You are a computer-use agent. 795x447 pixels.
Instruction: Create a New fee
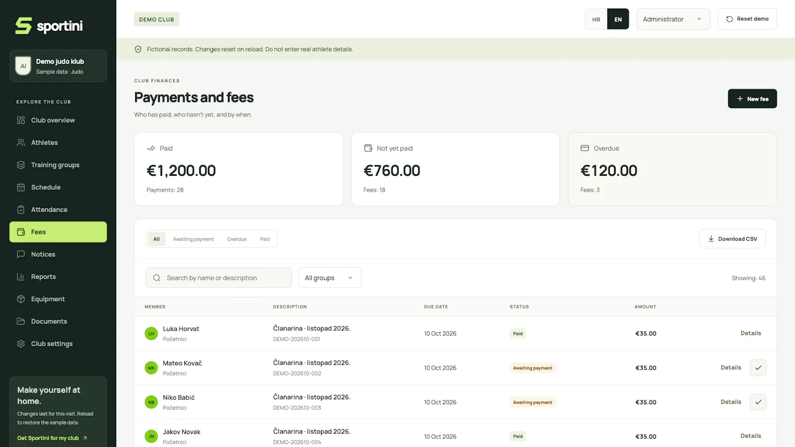click(x=752, y=99)
